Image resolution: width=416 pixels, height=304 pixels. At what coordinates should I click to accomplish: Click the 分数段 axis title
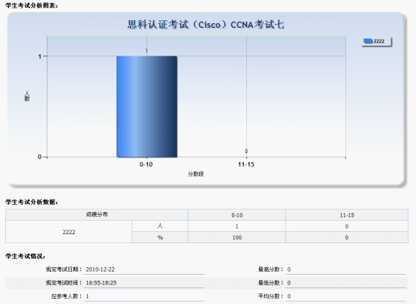click(x=196, y=174)
